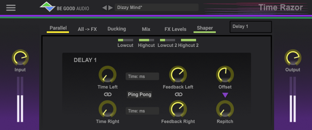Click the Input gain knob
This screenshot has height=130, width=312.
(x=20, y=57)
